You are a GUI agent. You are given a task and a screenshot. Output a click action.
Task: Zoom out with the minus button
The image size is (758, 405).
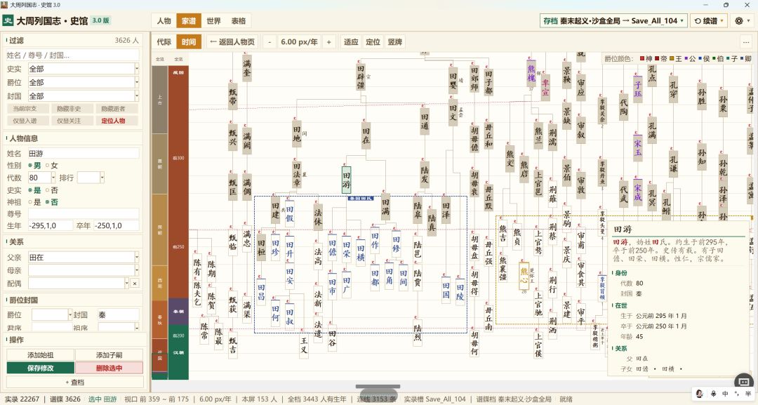270,42
